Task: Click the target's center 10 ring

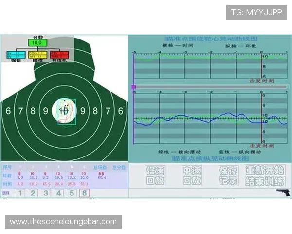Action: coord(63,111)
